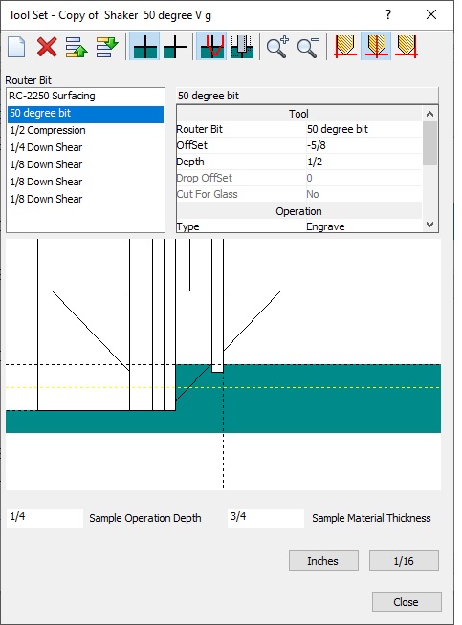Toggle the red V-groove profile view
This screenshot has width=462, height=625.
pyautogui.click(x=211, y=46)
